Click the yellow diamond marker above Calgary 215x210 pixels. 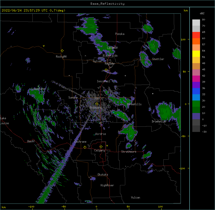coord(101,147)
